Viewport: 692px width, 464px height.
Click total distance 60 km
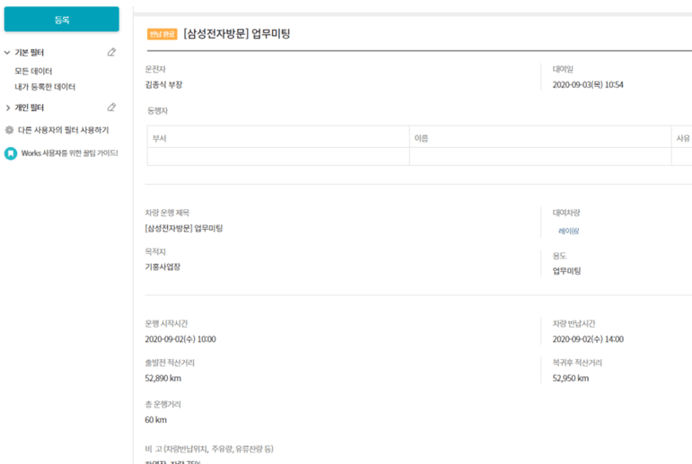(156, 419)
